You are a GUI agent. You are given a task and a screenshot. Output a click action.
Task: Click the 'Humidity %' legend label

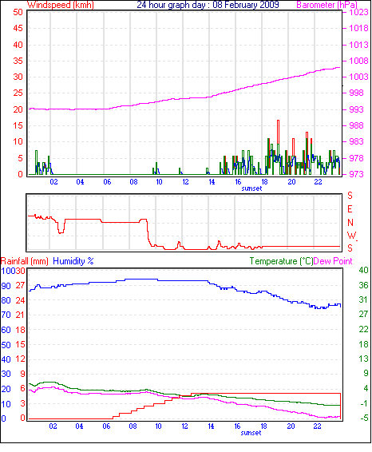click(73, 261)
